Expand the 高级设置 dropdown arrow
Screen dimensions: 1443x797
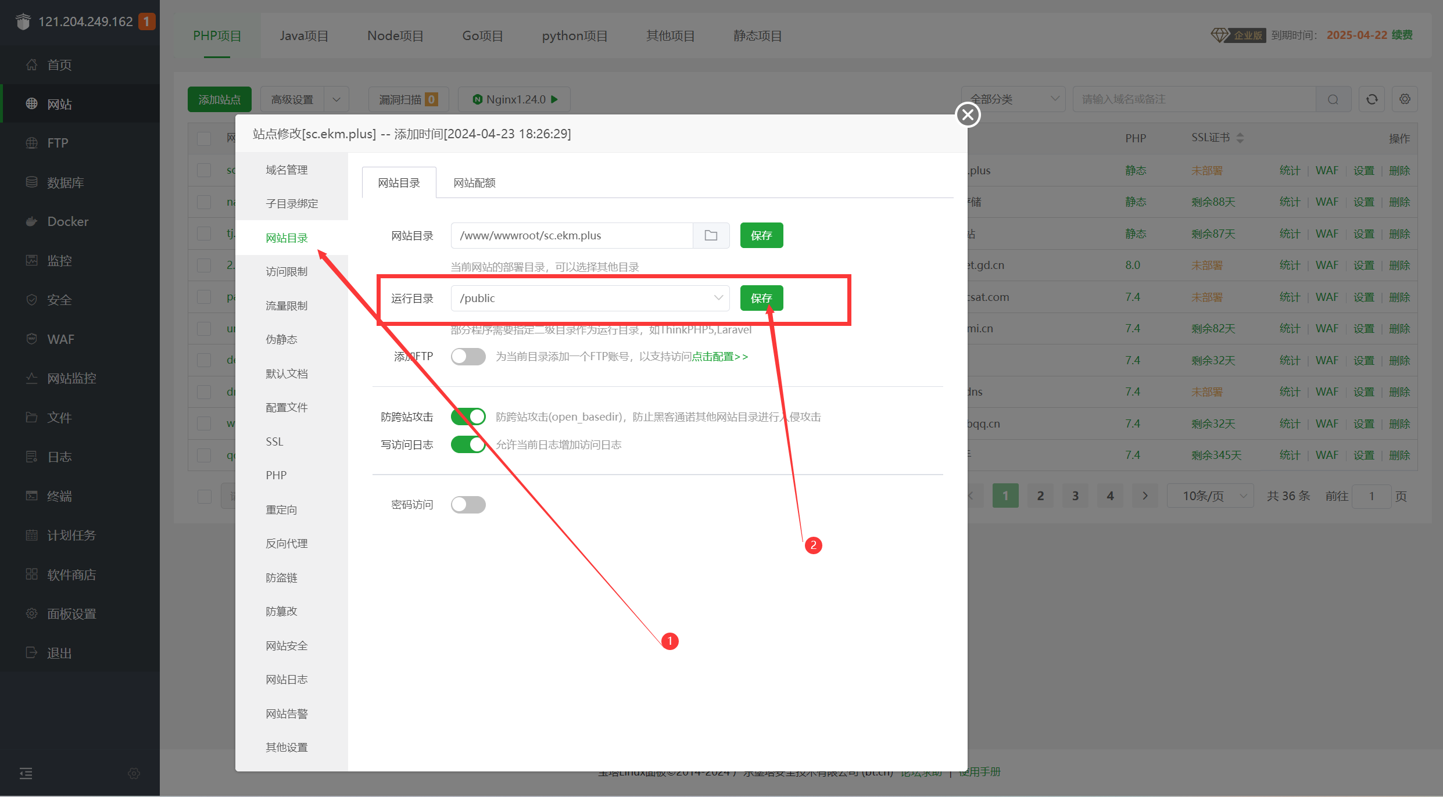click(x=336, y=99)
